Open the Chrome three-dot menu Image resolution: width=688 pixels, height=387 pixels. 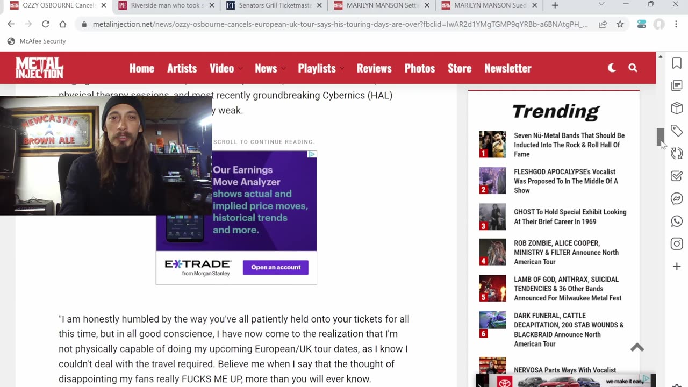pos(676,24)
